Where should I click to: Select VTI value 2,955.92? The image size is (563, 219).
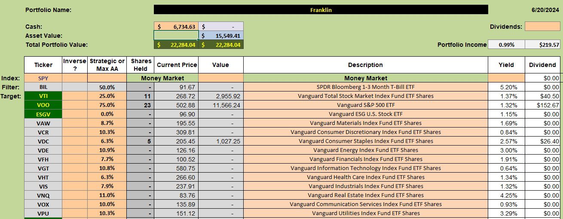pos(221,96)
